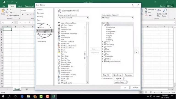176x99 pixels.
Task: Uncheck the Background Removal checkbox
Action: pyautogui.click(x=105, y=61)
